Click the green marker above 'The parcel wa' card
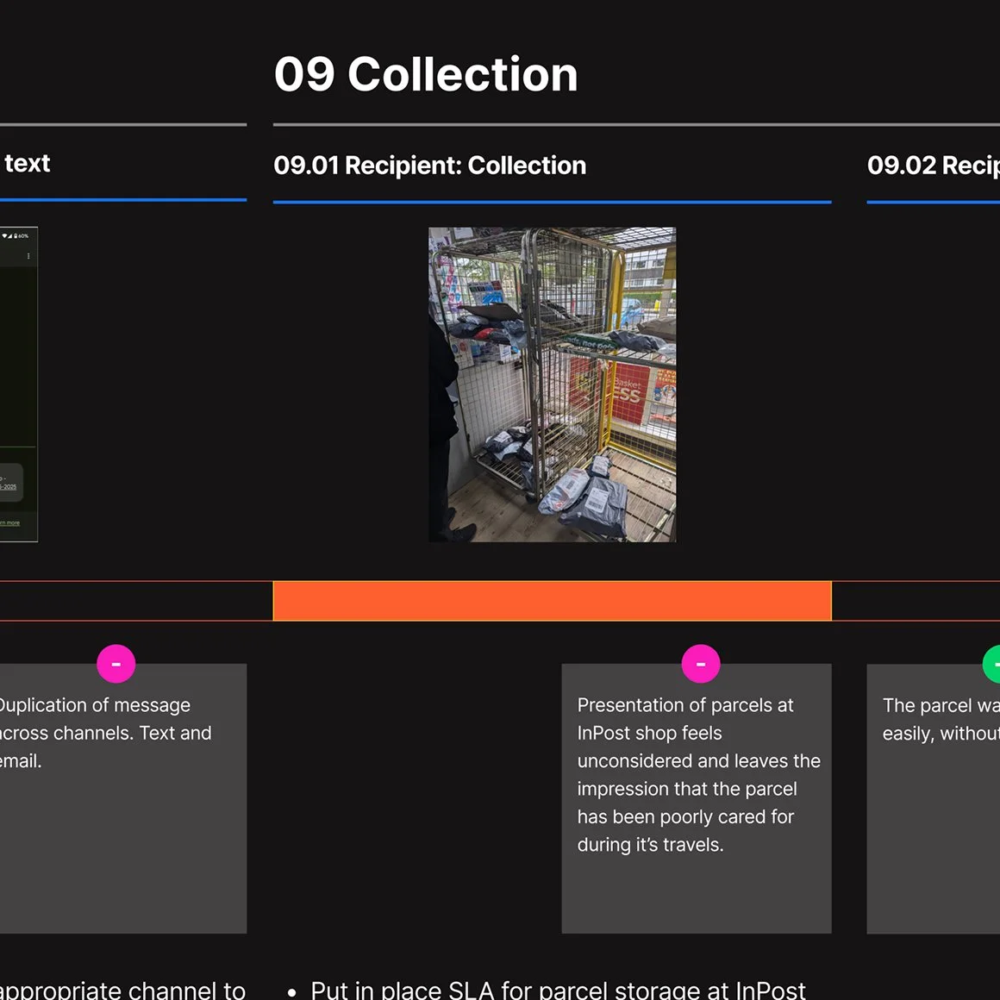 click(x=991, y=664)
